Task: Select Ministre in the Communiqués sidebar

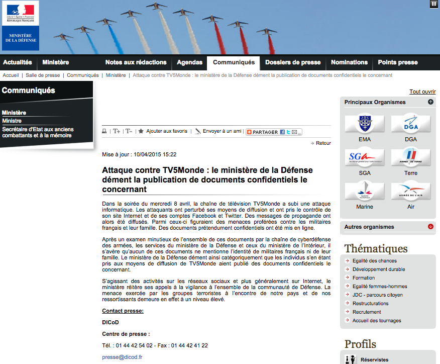Action: [x=12, y=121]
